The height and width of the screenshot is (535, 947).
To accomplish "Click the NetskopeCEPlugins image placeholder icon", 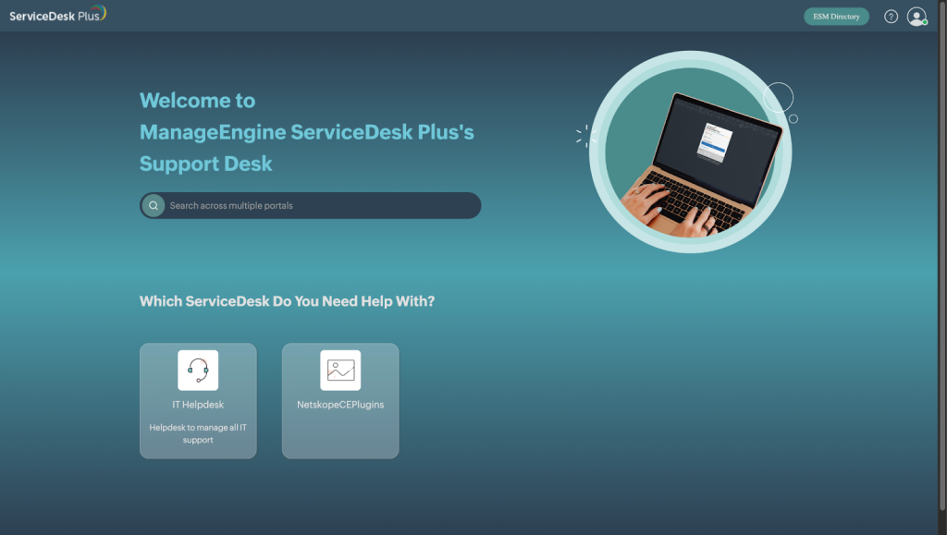I will tap(340, 371).
